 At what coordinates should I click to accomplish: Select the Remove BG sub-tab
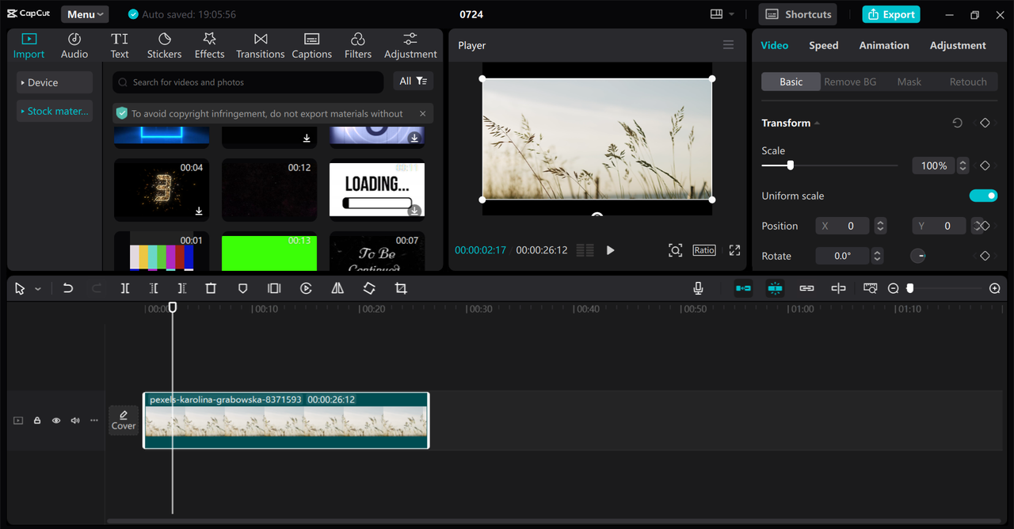[x=850, y=82]
